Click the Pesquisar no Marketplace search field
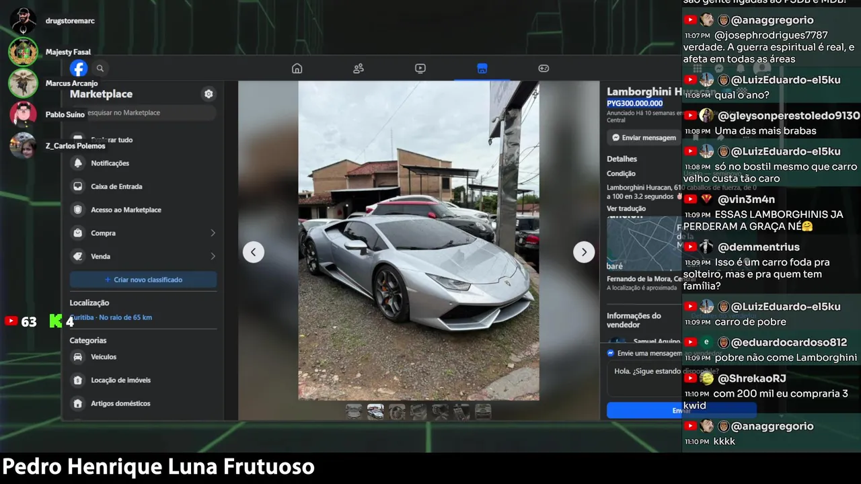 (x=143, y=113)
